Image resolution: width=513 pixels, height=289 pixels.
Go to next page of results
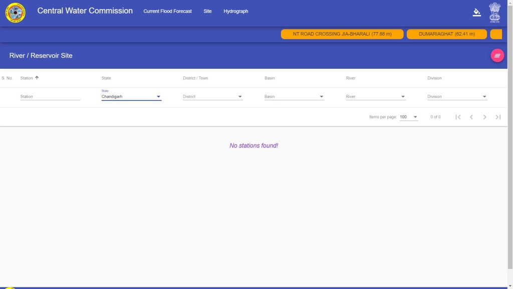click(484, 117)
